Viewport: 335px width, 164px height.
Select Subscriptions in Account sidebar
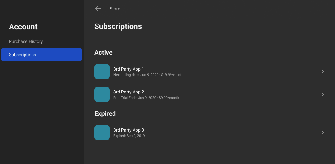41,55
